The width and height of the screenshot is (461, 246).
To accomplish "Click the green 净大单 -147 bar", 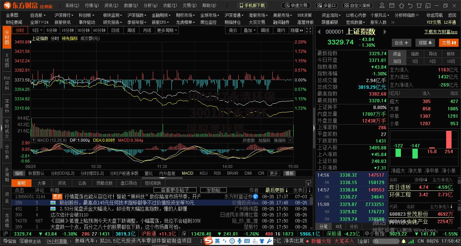I will click(415, 153).
